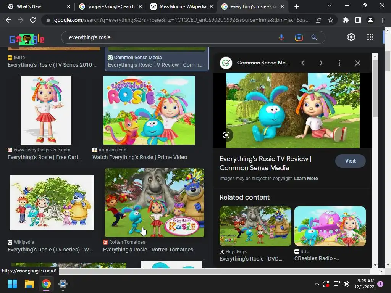
Task: Open the Chrome extensions puzzle icon
Action: pos(346,20)
